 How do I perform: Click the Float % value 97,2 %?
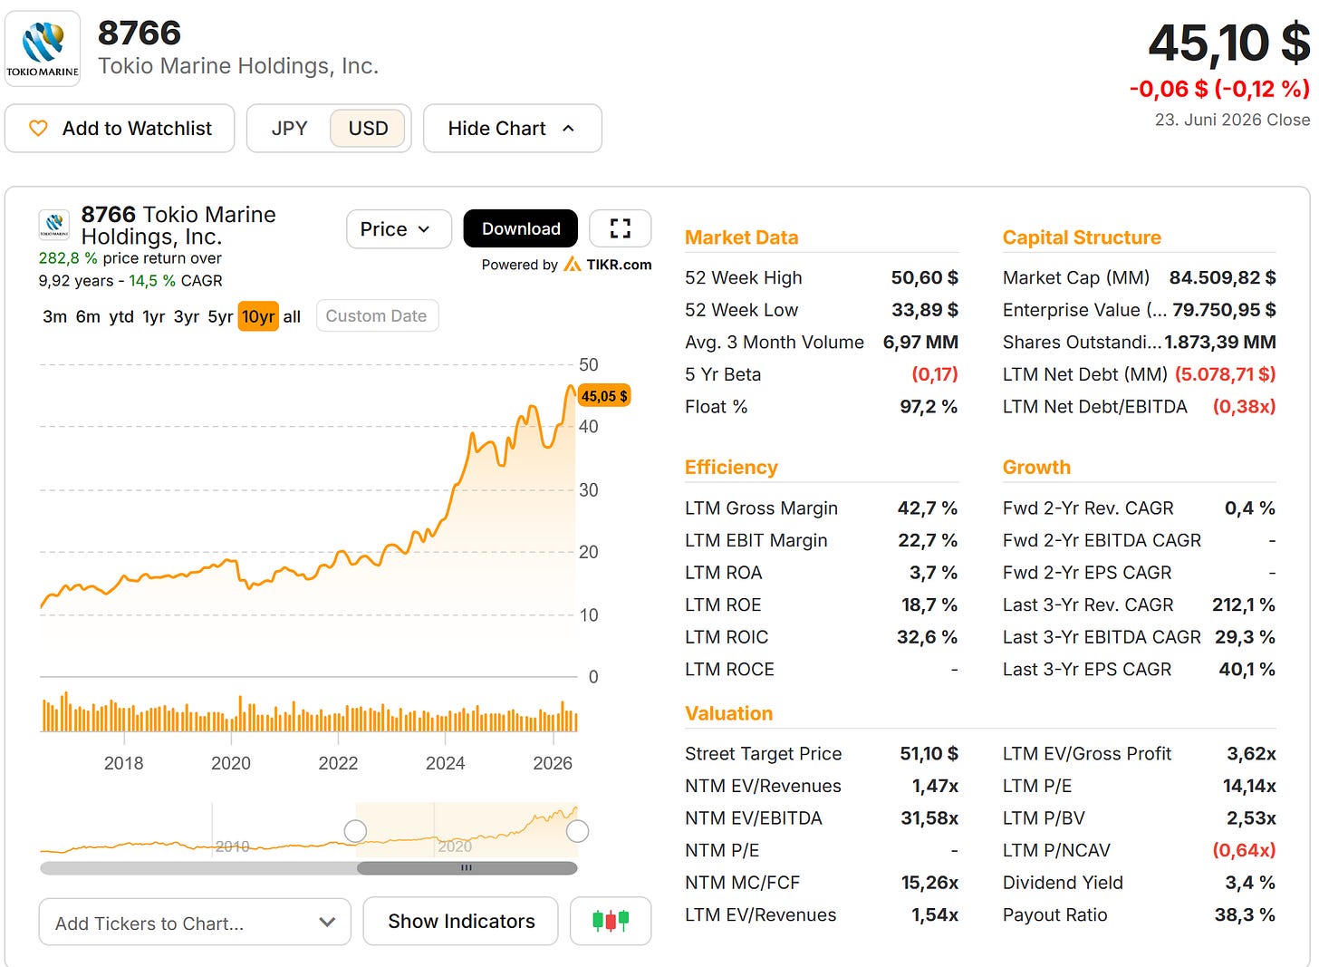[929, 407]
